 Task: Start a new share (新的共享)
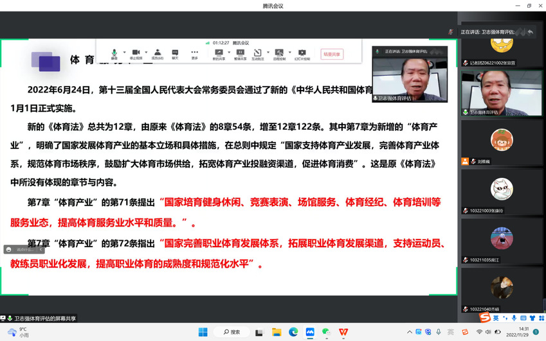pos(218,53)
